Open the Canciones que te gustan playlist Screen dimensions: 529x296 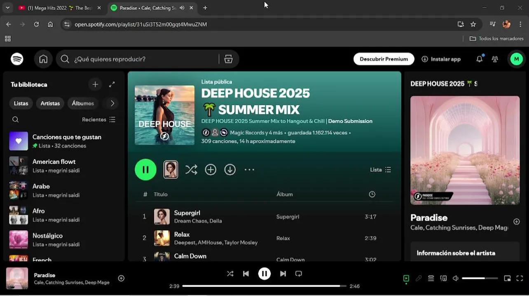tap(64, 141)
